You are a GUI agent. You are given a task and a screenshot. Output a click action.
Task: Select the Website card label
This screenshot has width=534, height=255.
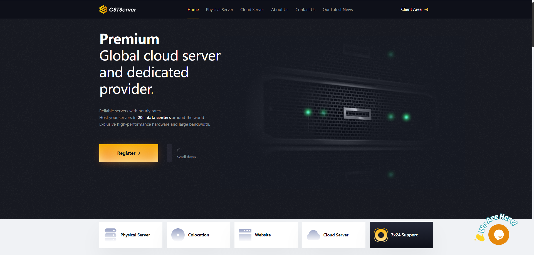pyautogui.click(x=263, y=235)
